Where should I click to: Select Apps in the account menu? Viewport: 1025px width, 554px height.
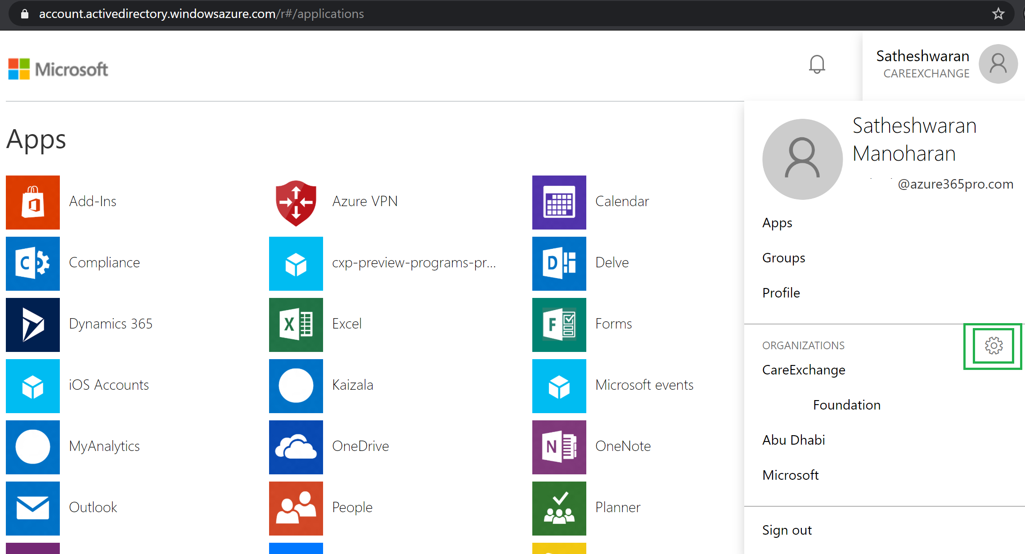(x=777, y=223)
